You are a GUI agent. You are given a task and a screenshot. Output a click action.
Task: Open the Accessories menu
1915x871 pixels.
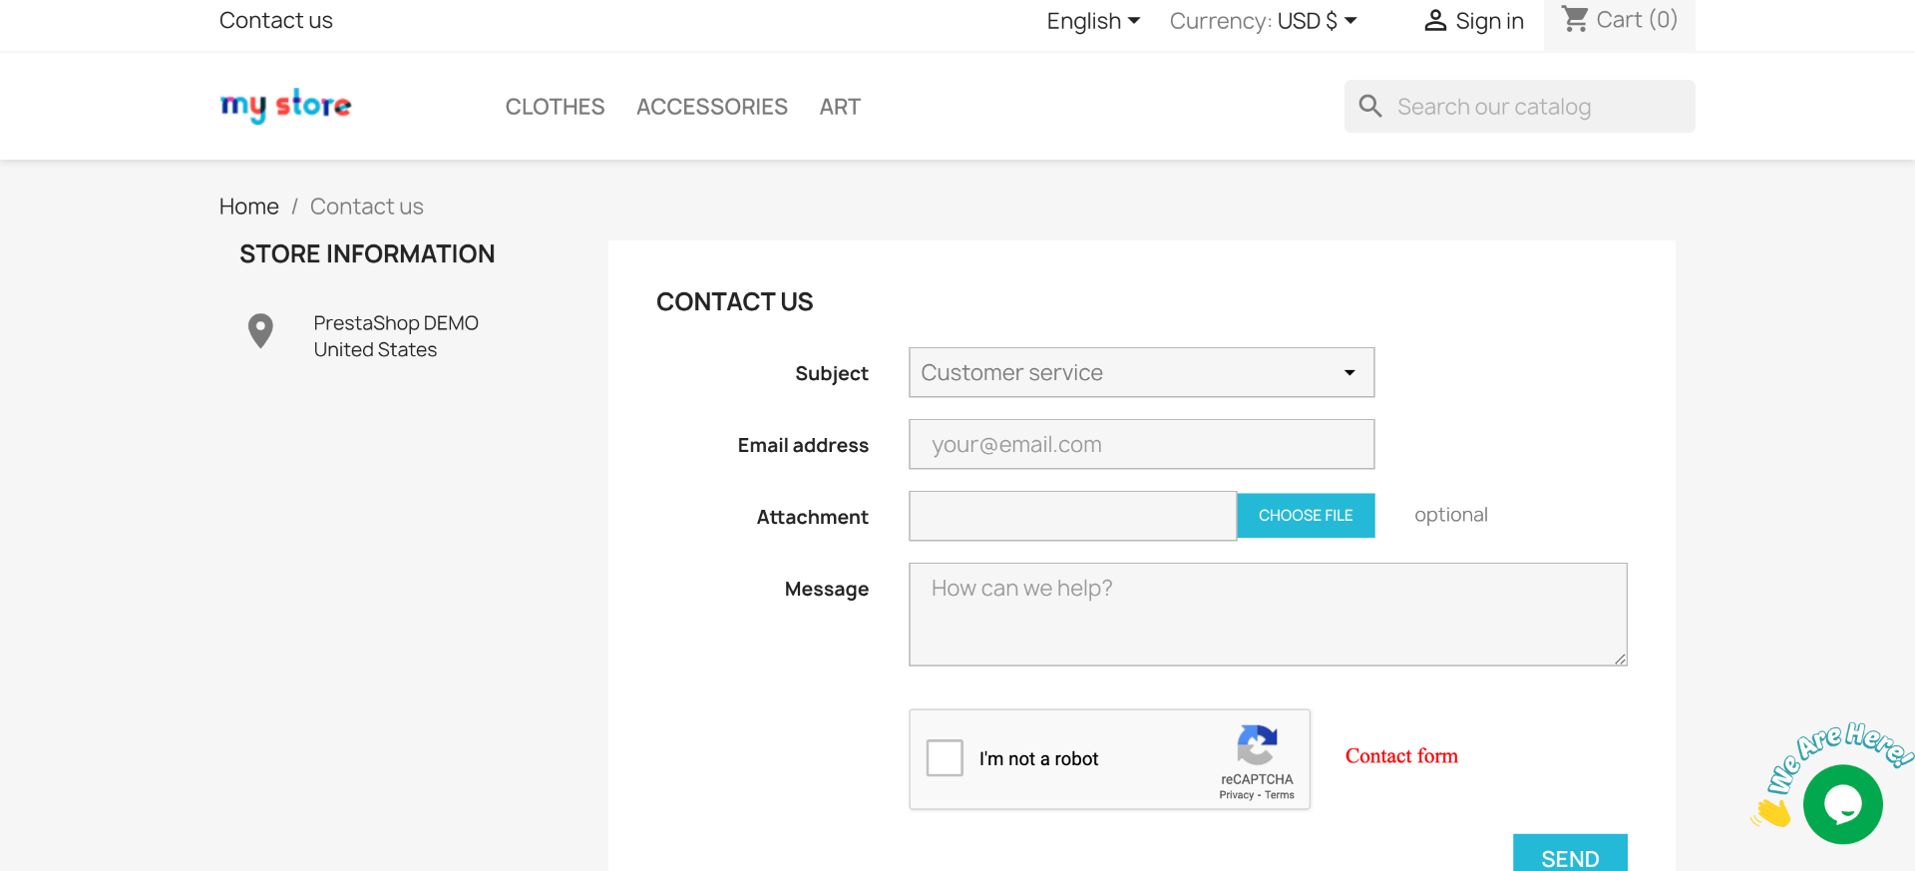[x=712, y=107]
